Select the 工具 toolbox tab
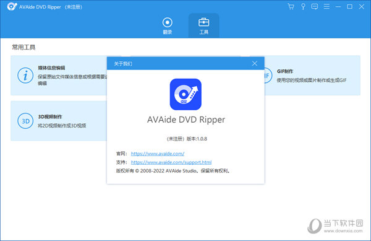The width and height of the screenshot is (371, 241). tap(203, 26)
